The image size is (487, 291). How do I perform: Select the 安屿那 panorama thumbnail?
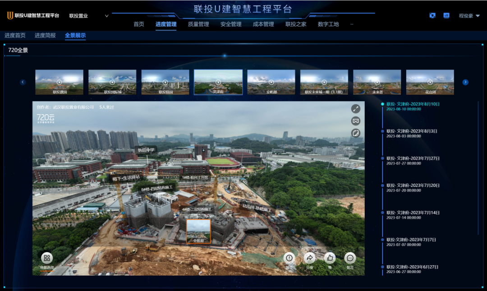(271, 82)
